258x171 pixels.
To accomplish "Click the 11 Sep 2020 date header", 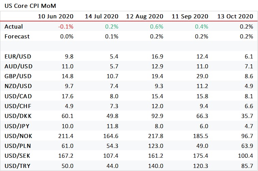I will tap(190, 16).
